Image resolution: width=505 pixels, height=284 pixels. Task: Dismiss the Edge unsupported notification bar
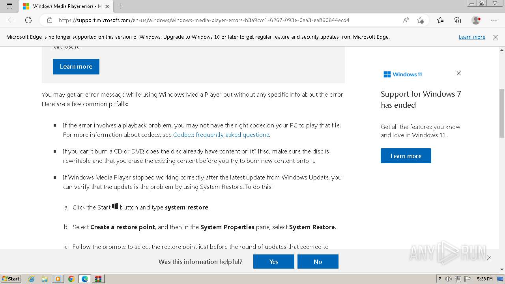[x=496, y=37]
